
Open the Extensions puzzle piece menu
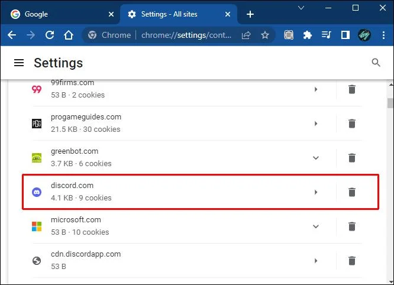click(x=307, y=35)
